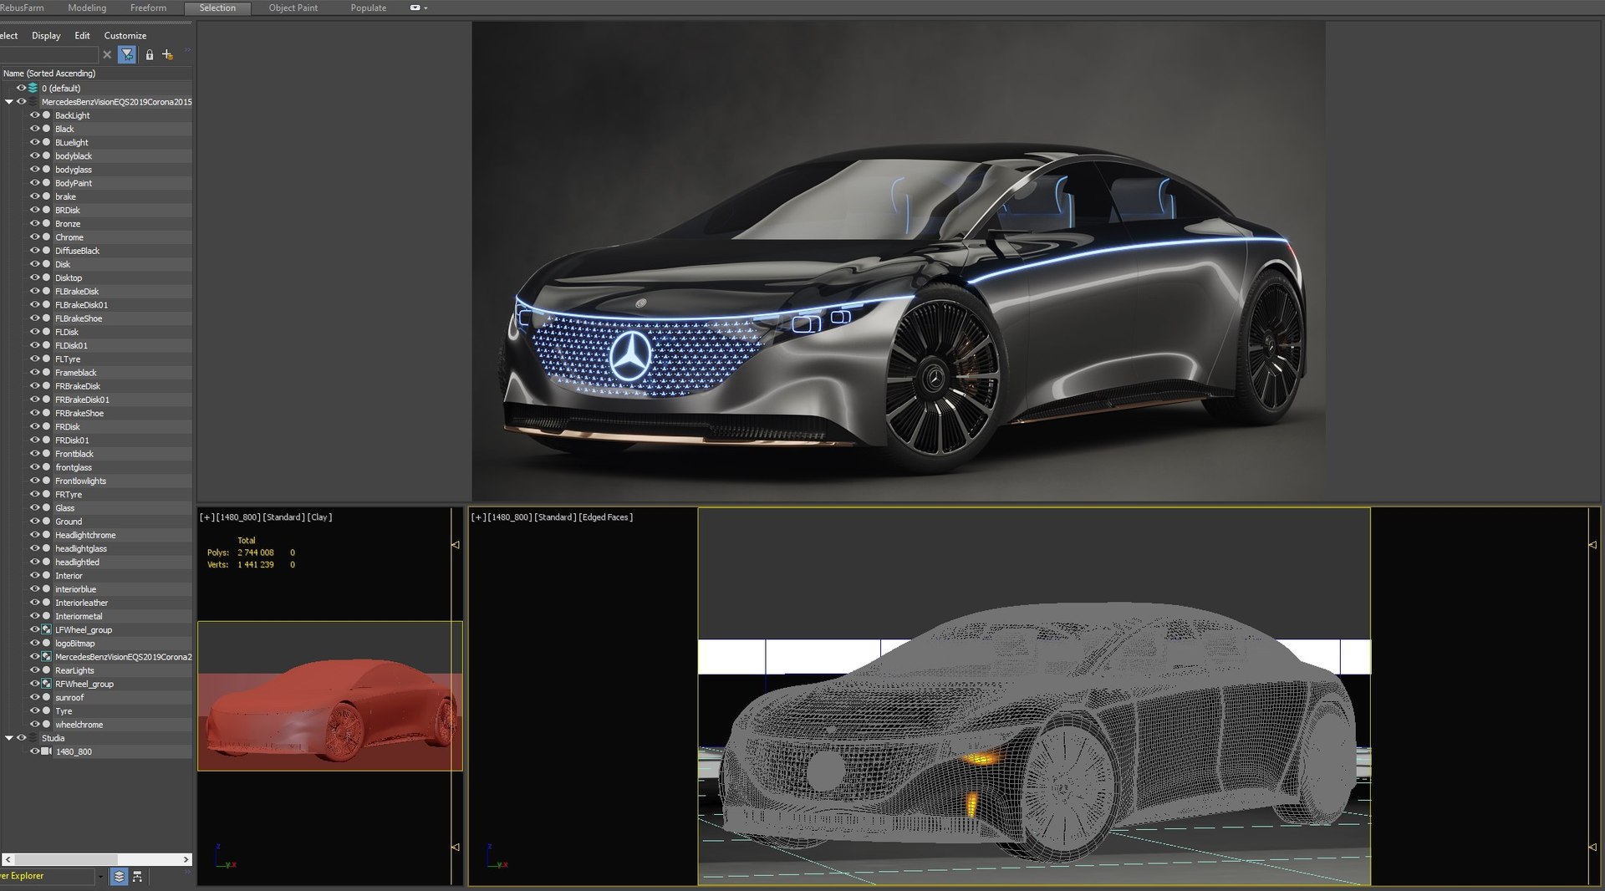
Task: Click the object dot icon beside Chrome
Action: (47, 237)
